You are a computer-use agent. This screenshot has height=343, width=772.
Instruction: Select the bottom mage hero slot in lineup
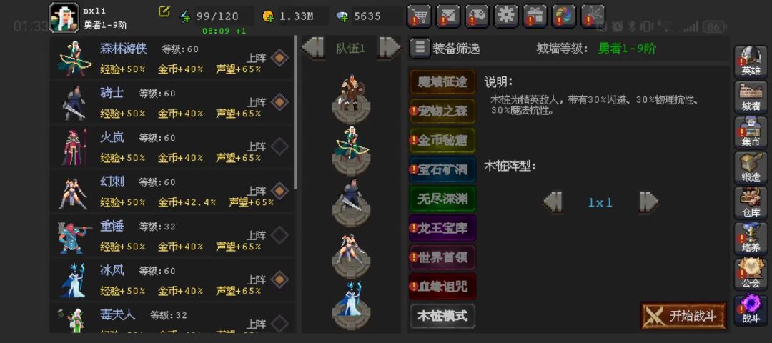pyautogui.click(x=351, y=301)
